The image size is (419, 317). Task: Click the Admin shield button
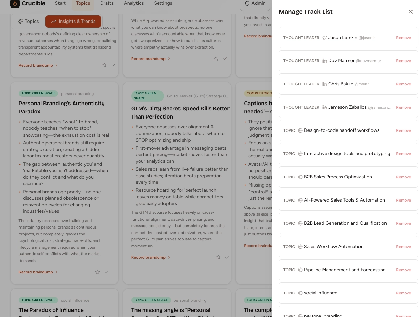(x=255, y=3)
